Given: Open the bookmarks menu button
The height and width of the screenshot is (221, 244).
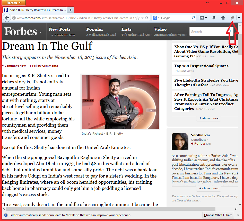Looking at the screenshot, I should [x=203, y=18].
